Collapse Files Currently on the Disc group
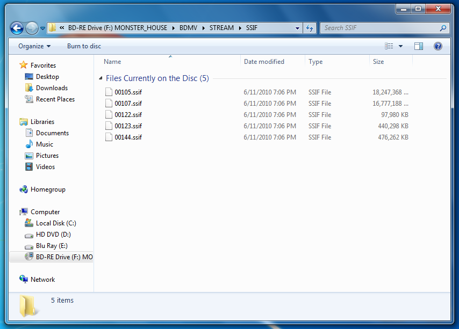459x329 pixels. coord(101,78)
